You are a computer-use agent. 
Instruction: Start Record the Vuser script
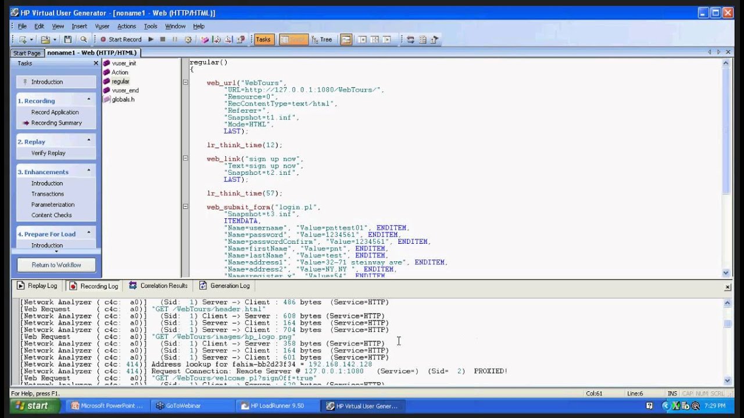(x=121, y=39)
